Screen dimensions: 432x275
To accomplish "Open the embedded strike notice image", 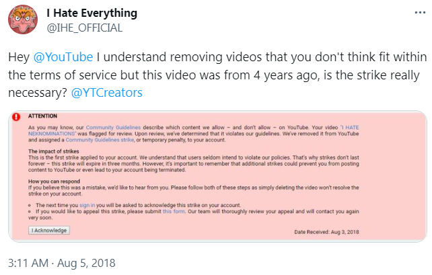I will [x=218, y=175].
